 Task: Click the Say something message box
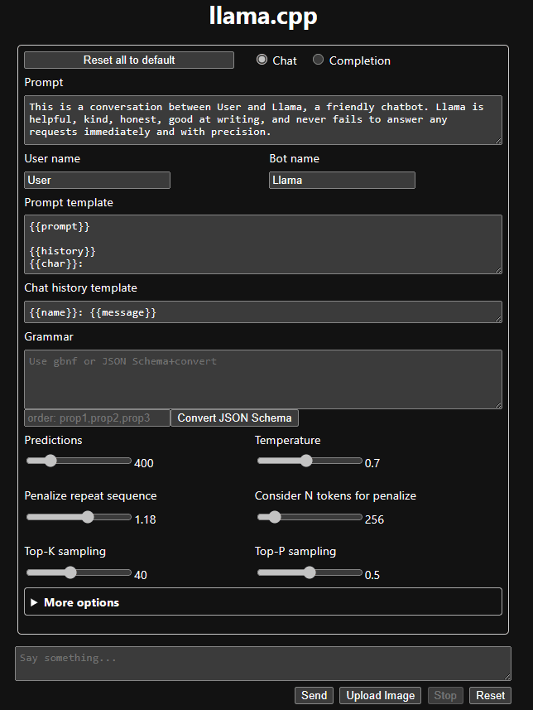(263, 664)
